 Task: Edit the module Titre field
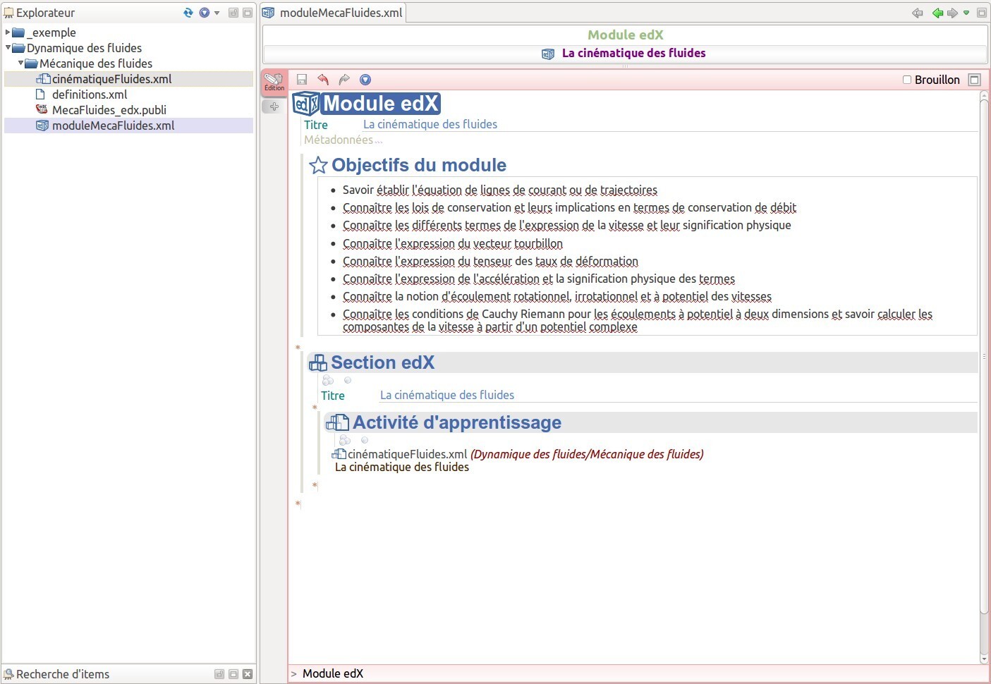(670, 124)
